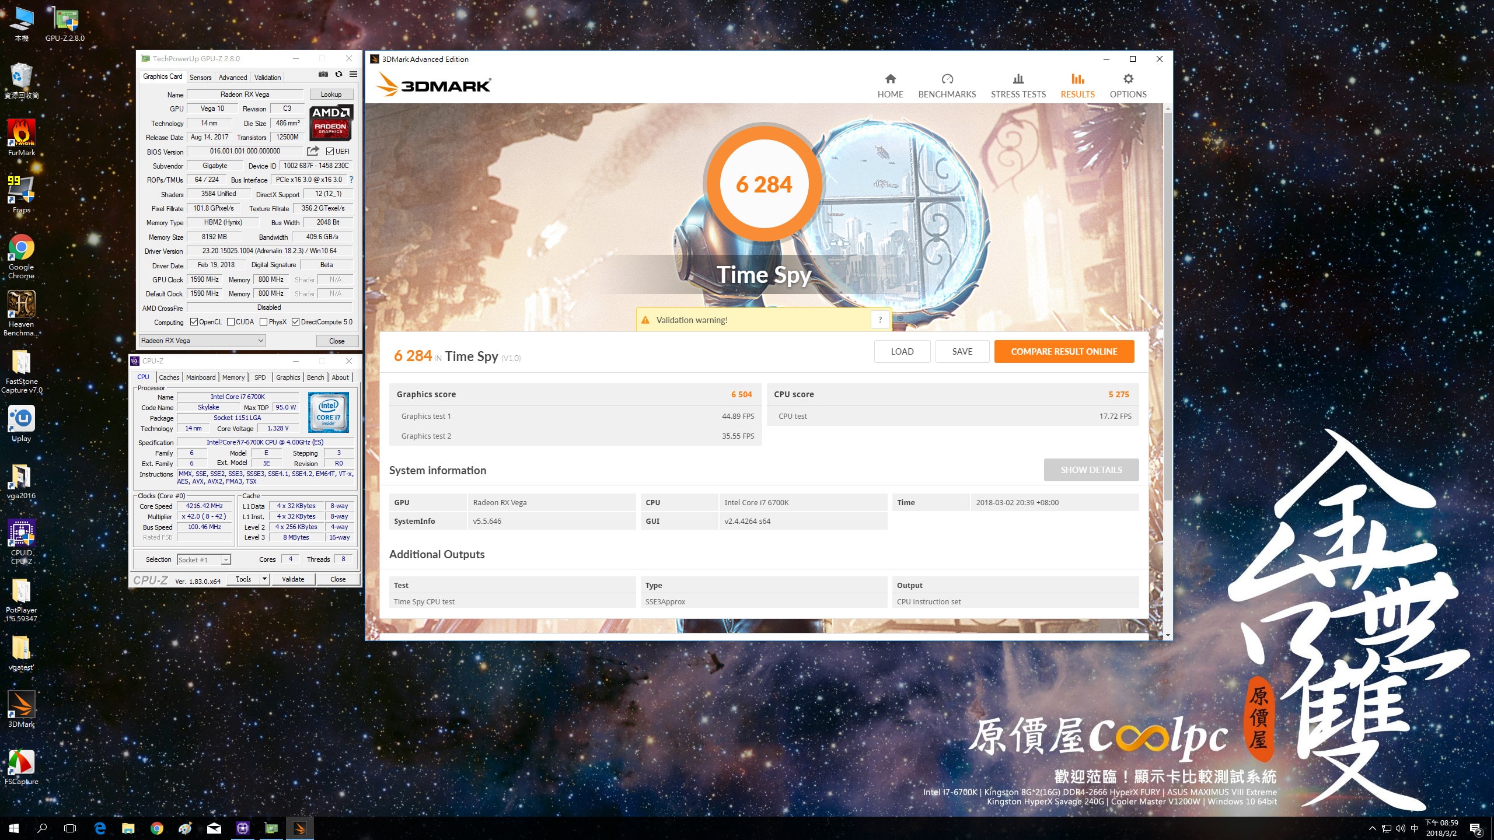Open the GPU-Z hamburger menu icon
1494x840 pixels.
[353, 74]
